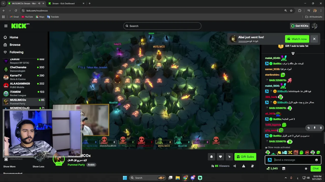This screenshot has height=182, width=325.
Task: Open ALAAGAMING9 channel in sidebar
Action: [24, 85]
